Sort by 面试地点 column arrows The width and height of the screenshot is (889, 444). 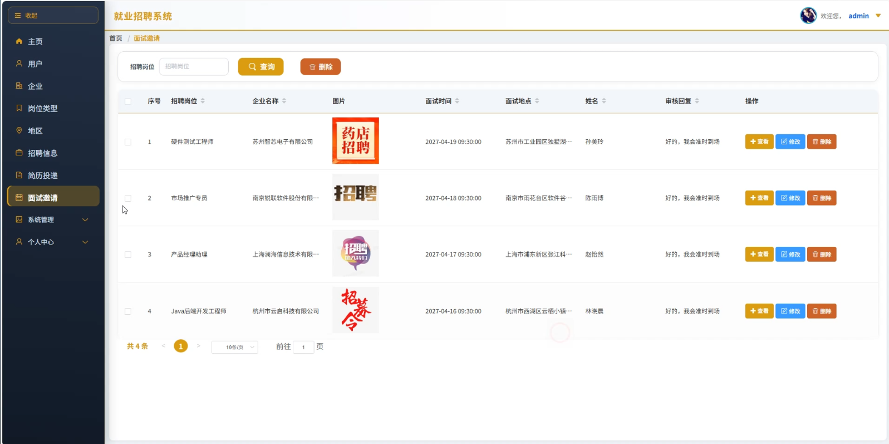pyautogui.click(x=537, y=101)
